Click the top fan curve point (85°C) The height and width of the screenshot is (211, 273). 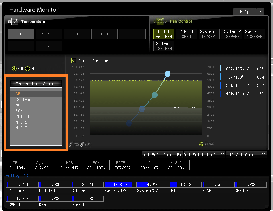(x=168, y=74)
